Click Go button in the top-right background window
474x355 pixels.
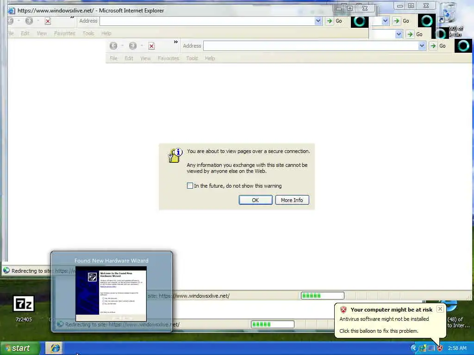401,21
